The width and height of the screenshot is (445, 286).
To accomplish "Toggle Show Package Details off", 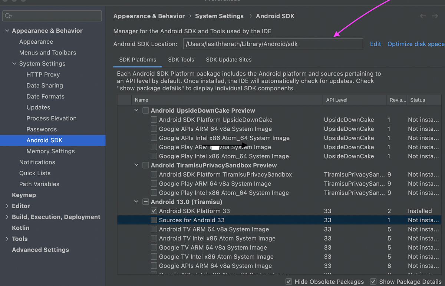I will click(x=373, y=282).
